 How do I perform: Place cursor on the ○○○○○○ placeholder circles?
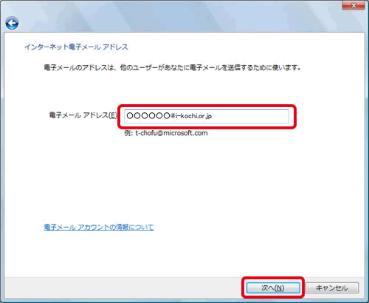[148, 116]
